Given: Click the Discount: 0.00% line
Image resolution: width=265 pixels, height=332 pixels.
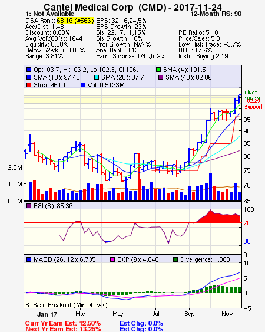Looking at the screenshot, I should click(48, 32).
